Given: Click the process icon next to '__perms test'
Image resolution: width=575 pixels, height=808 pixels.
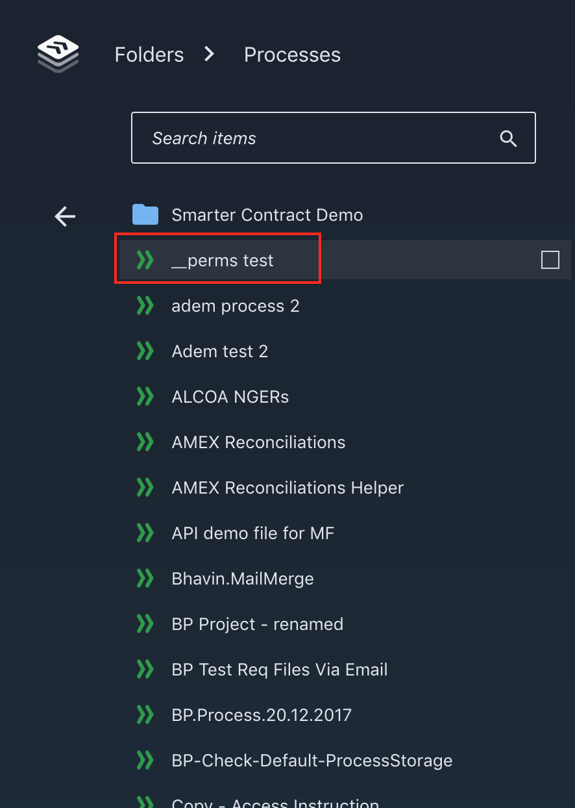Looking at the screenshot, I should (x=145, y=259).
